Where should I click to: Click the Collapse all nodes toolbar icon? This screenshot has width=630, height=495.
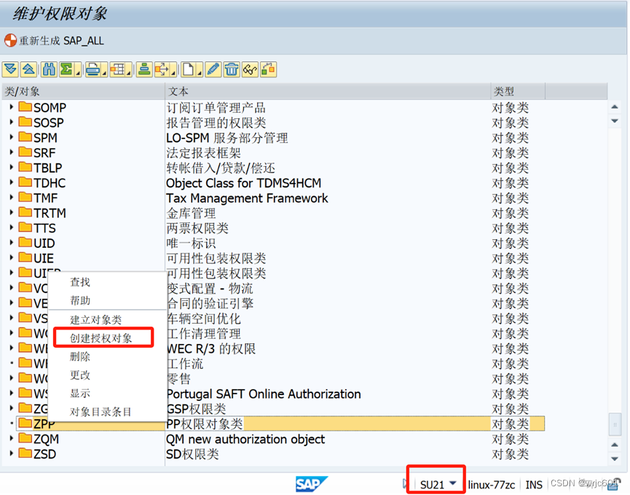[28, 69]
